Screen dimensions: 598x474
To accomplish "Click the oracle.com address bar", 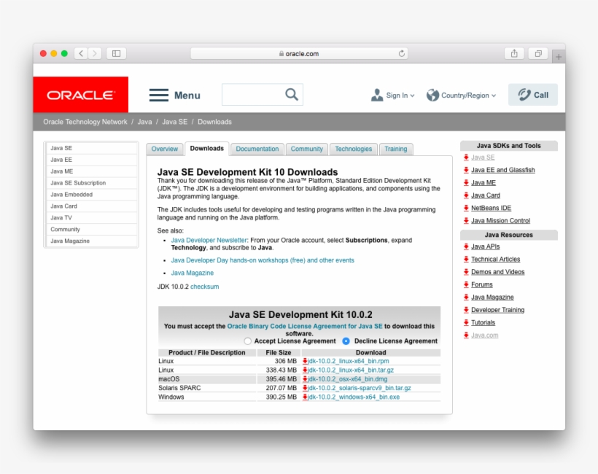I will (299, 53).
